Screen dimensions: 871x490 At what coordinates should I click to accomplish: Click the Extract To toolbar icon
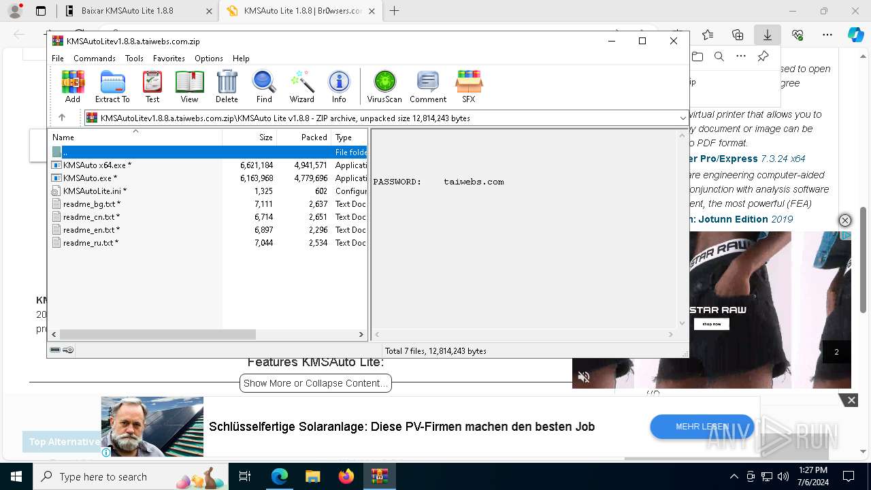pos(112,86)
